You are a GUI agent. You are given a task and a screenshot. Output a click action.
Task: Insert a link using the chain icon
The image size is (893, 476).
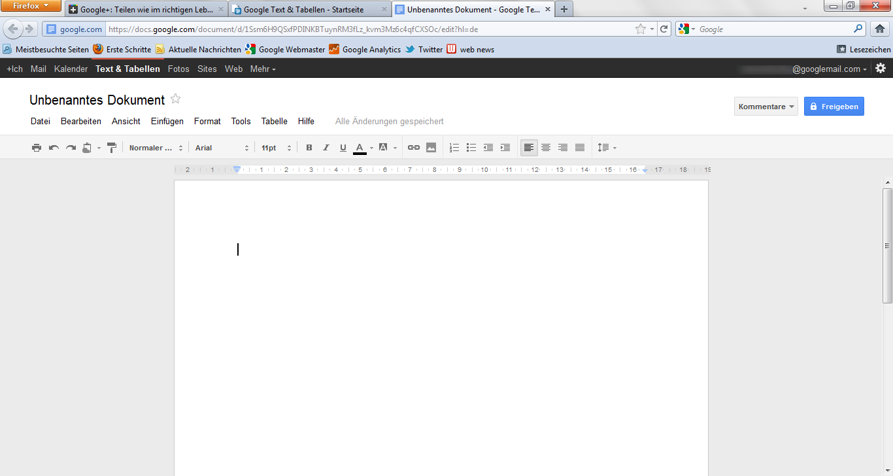tap(414, 148)
